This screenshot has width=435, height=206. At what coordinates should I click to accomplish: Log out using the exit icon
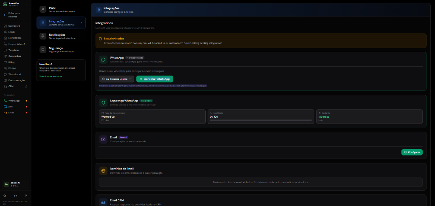[26, 195]
